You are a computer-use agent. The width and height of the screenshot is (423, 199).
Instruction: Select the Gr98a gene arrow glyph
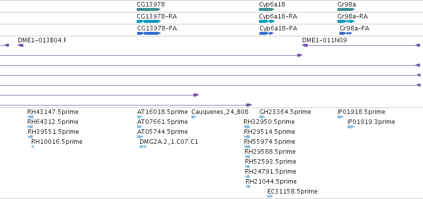(346, 9)
